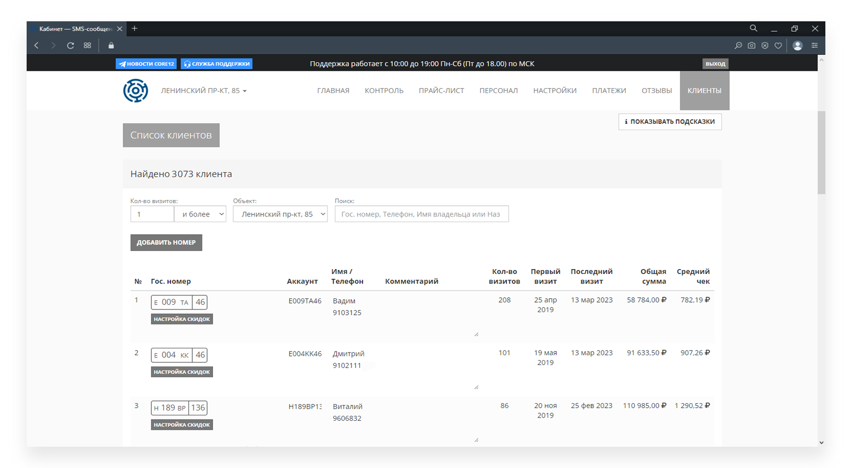Screen dimensions: 852x468
Task: Open the ПЛАТЕЖИ menu section
Action: (x=609, y=91)
